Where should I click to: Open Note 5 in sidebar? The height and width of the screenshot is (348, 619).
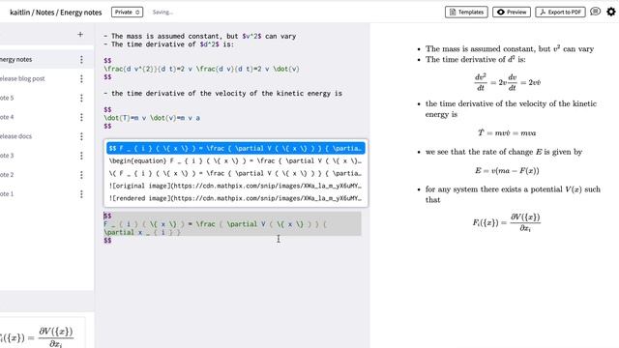[7, 98]
